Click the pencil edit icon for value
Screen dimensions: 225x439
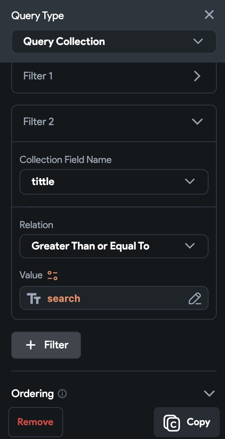click(x=195, y=299)
